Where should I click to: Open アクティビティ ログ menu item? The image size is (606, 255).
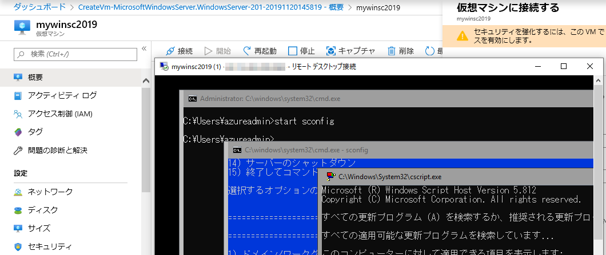click(70, 96)
